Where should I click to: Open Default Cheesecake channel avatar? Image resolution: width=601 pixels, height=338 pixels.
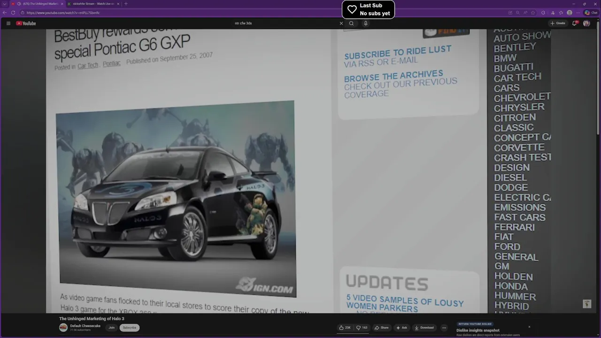click(x=63, y=328)
